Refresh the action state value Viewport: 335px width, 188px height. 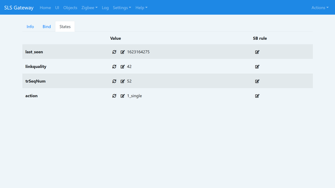pyautogui.click(x=114, y=96)
